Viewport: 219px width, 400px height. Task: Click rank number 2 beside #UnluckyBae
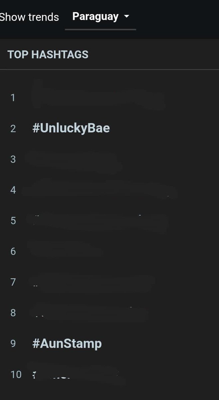(13, 129)
